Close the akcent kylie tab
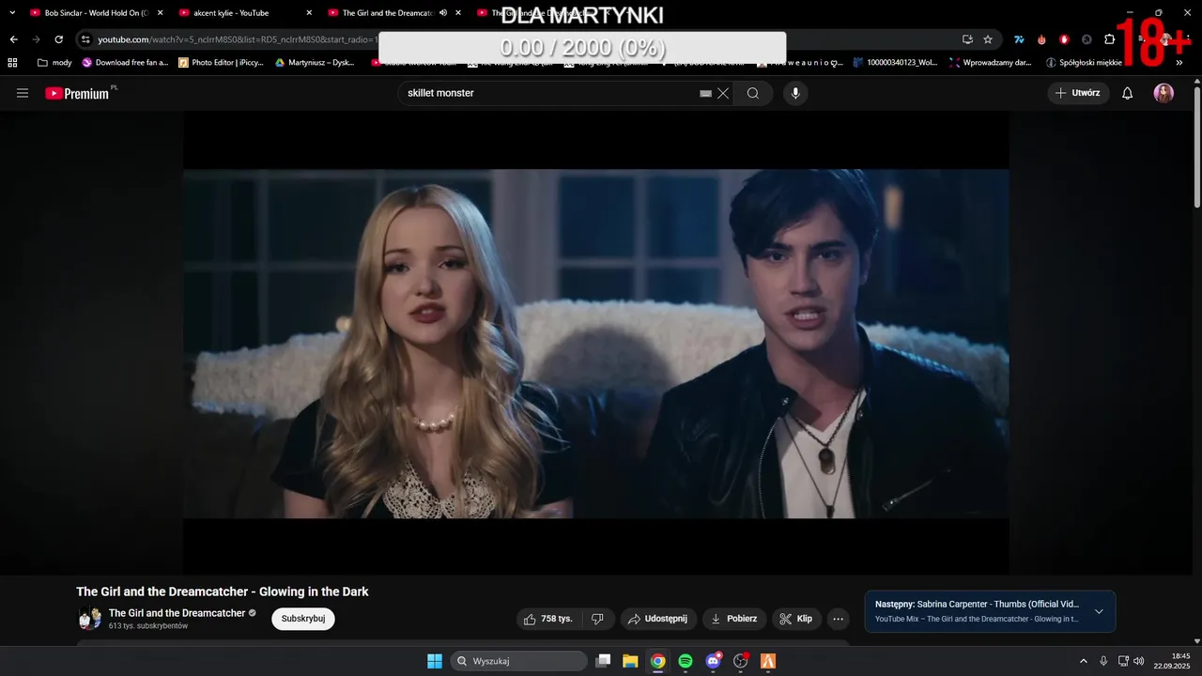 click(x=309, y=13)
